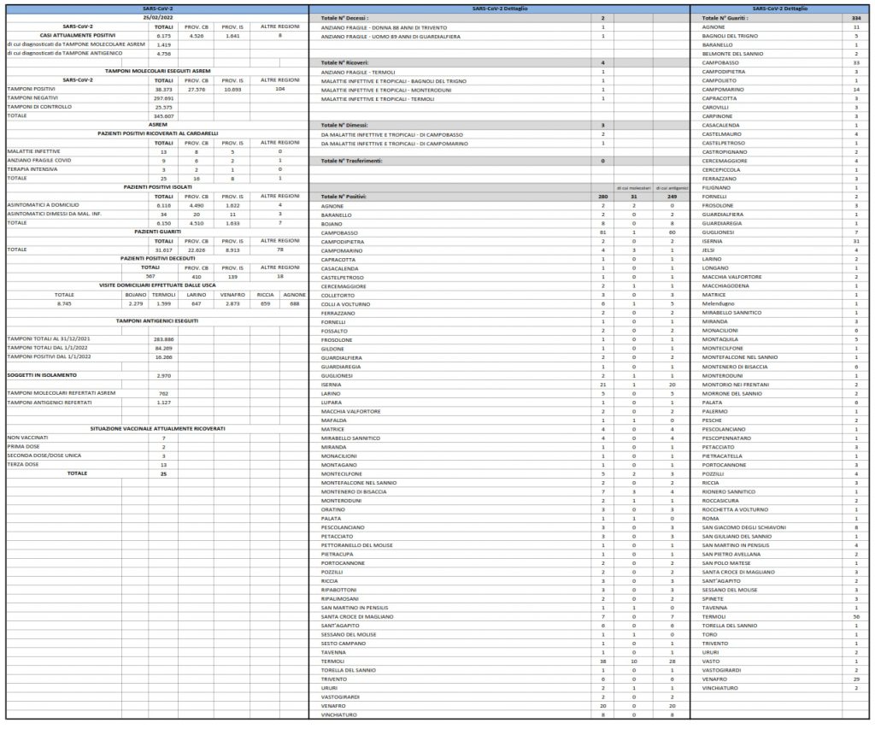The height and width of the screenshot is (729, 875).
Task: Select the first SARS-CoV-2 Dettaglio column header
Action: coord(499,9)
